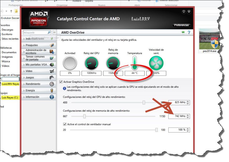Minimize the Catalyst Control Center window
This screenshot has height=162, width=229.
click(184, 12)
